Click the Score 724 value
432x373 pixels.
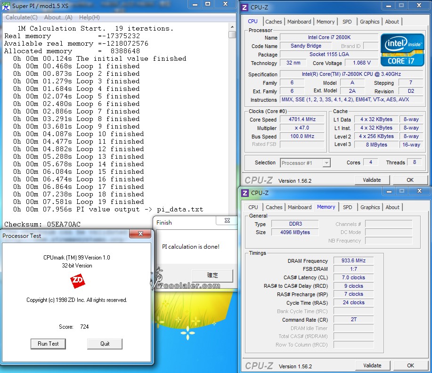pos(84,327)
